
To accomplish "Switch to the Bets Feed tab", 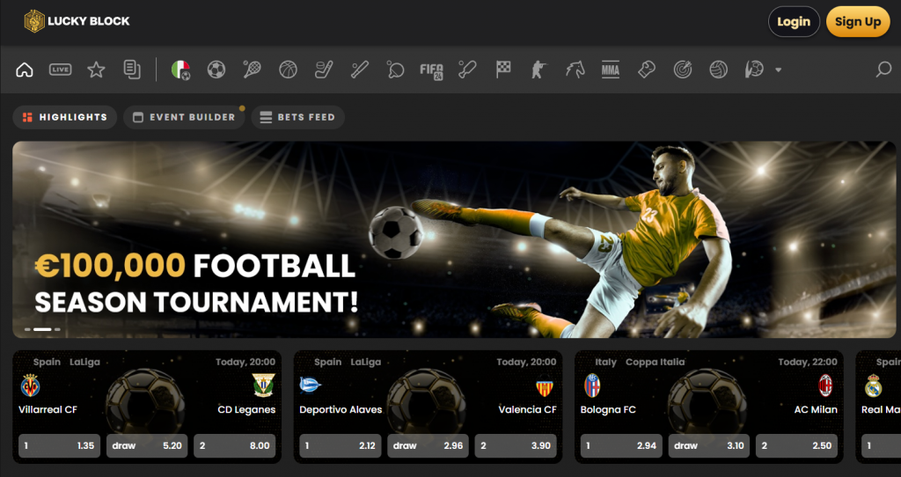I will tap(297, 117).
